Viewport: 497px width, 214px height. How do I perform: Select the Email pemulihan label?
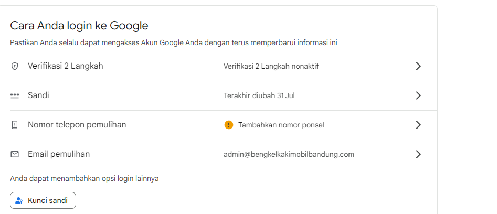click(59, 154)
